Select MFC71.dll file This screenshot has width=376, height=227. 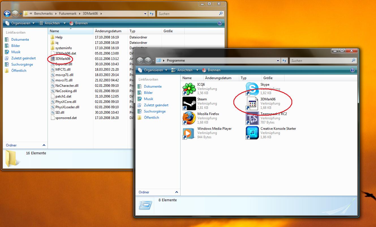61,70
